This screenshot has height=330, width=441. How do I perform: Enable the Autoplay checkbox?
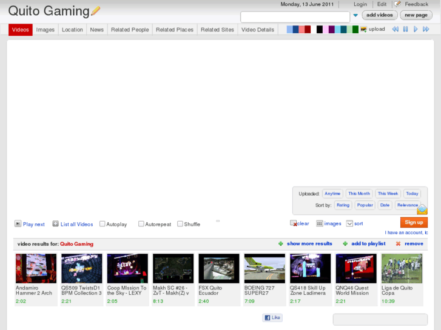[x=103, y=224]
